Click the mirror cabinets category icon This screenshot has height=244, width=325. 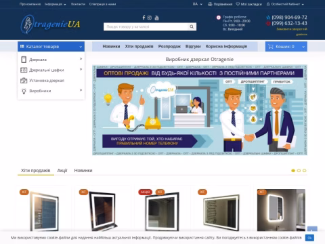pyautogui.click(x=24, y=70)
